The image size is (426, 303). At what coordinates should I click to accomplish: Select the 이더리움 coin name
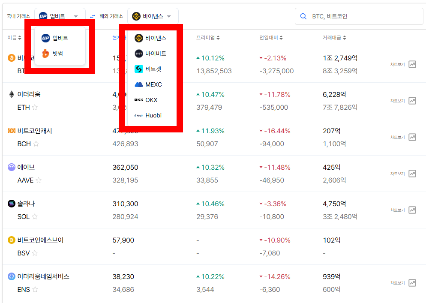[x=29, y=94]
